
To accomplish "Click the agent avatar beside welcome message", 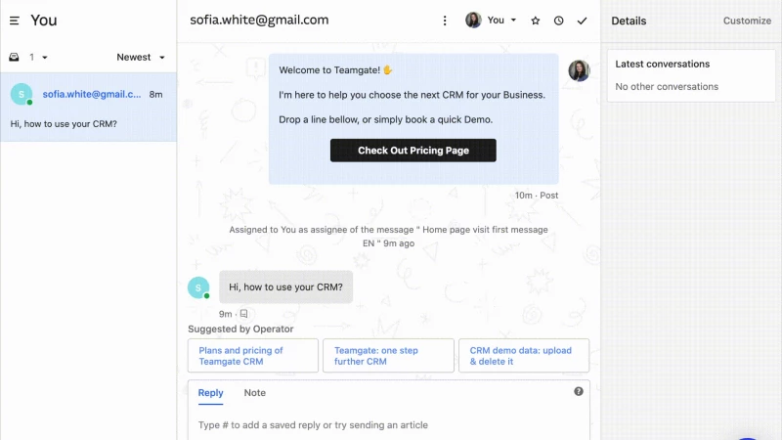I will (x=579, y=70).
